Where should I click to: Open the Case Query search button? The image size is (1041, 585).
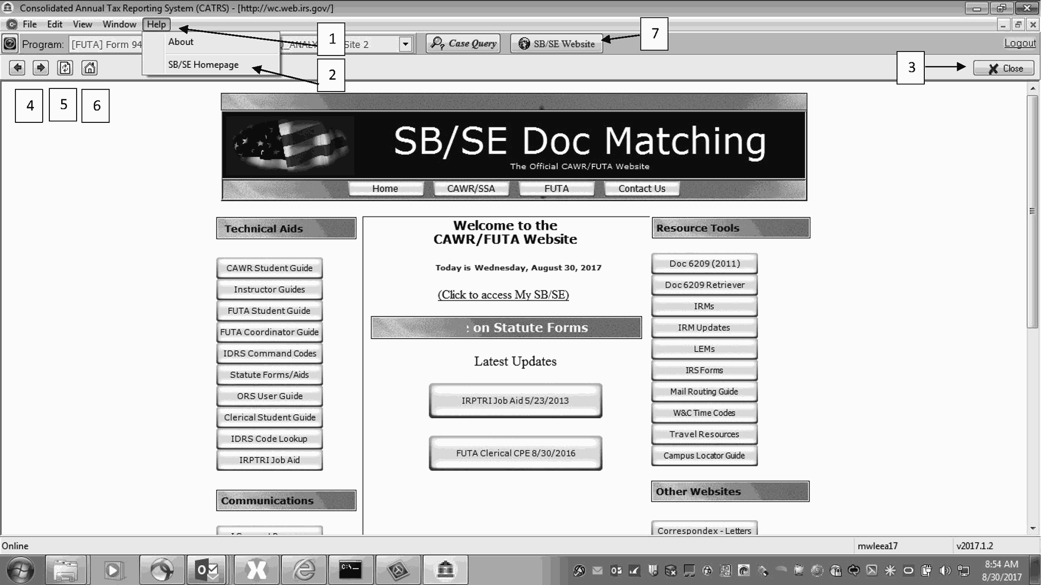[463, 44]
